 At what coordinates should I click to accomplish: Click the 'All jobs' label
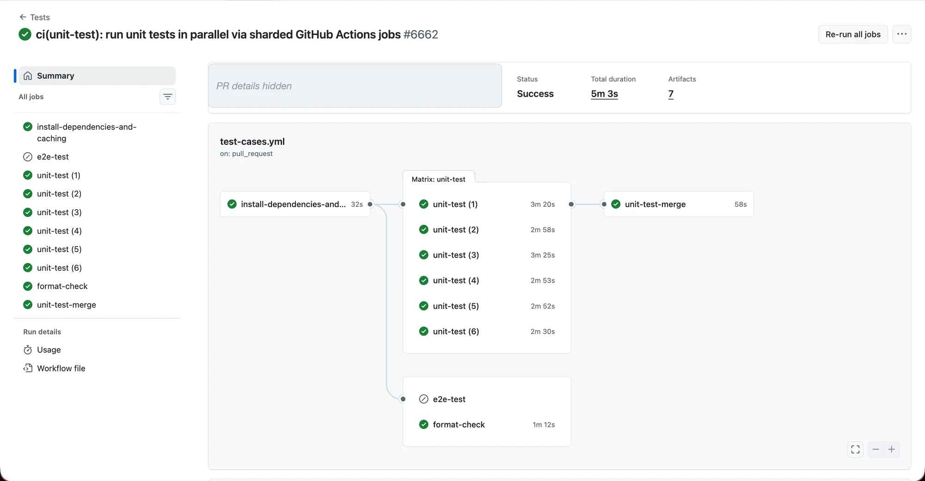[31, 97]
